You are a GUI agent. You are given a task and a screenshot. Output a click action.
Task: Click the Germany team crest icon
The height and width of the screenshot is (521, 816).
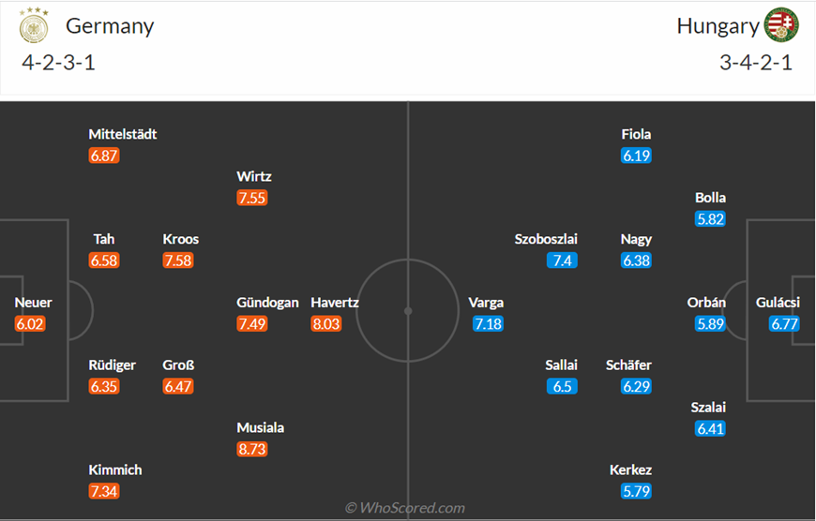tap(34, 25)
